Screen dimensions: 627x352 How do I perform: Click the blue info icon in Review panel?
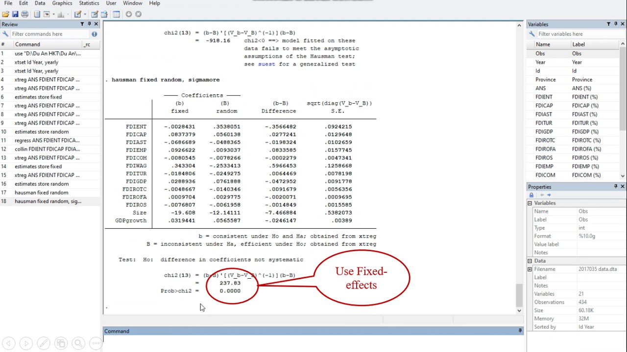point(94,34)
